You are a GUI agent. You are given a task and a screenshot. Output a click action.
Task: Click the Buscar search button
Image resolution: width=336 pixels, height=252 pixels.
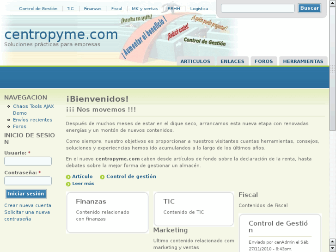pyautogui.click(x=309, y=8)
